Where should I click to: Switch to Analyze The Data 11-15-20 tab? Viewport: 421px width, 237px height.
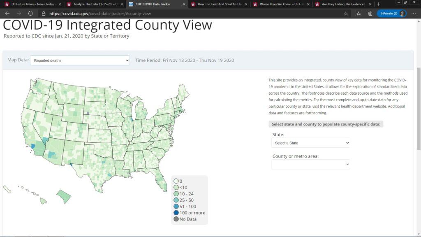[x=93, y=4]
